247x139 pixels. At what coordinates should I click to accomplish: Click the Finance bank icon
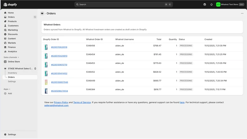pos(5,47)
